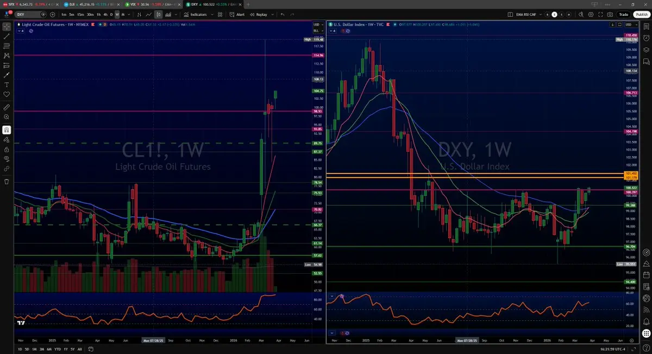The height and width of the screenshot is (354, 652).
Task: Open quick search icon
Action: click(x=581, y=15)
